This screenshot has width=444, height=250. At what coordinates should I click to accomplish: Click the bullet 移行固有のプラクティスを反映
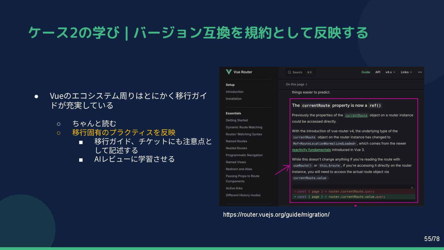point(124,132)
